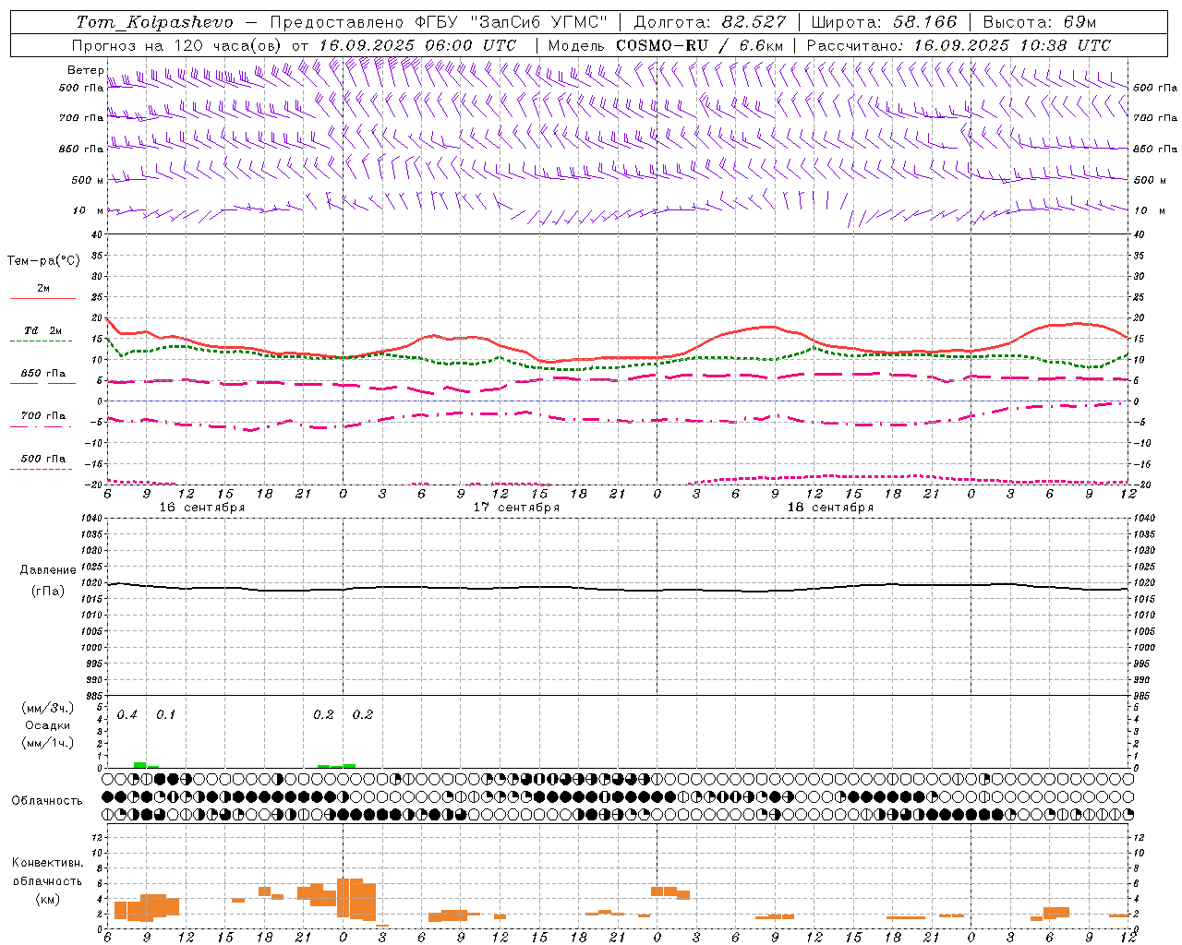Click the calculation time 16.09.2025 10:38 UTC
1182x945 pixels.
[1012, 45]
